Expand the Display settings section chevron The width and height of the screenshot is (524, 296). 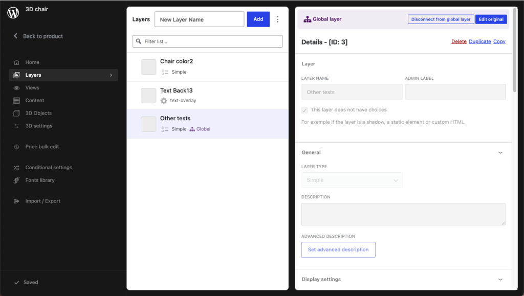tap(500, 280)
